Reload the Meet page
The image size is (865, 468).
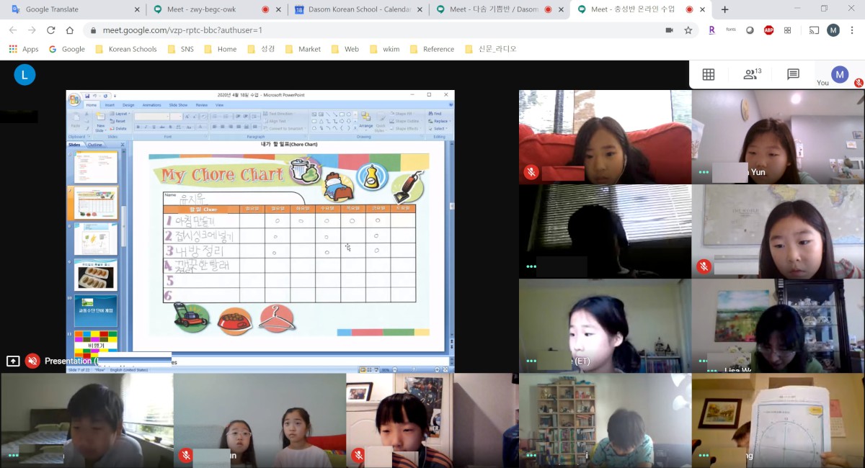[50, 30]
